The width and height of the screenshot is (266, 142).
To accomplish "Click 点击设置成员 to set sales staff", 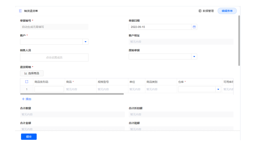I will [x=54, y=57].
